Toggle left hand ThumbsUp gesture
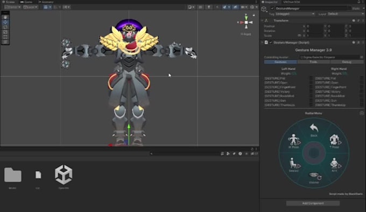This screenshot has height=212, width=366. click(311, 105)
